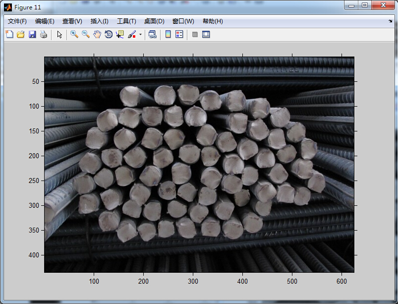The image size is (398, 304).
Task: Click the y-axis label 200
Action: point(34,156)
